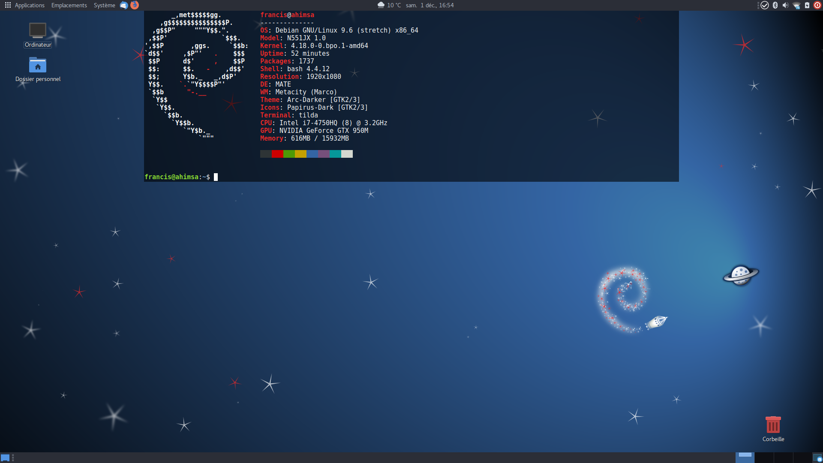Toggle the show desktop button

tap(5, 458)
